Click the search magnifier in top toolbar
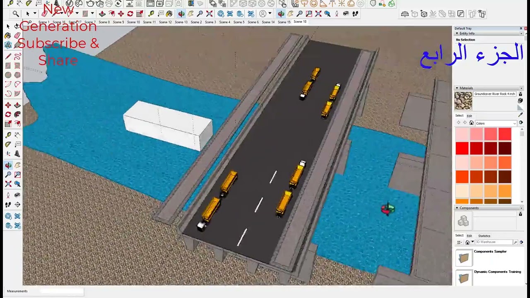Image resolution: width=530 pixels, height=298 pixels. click(16, 14)
